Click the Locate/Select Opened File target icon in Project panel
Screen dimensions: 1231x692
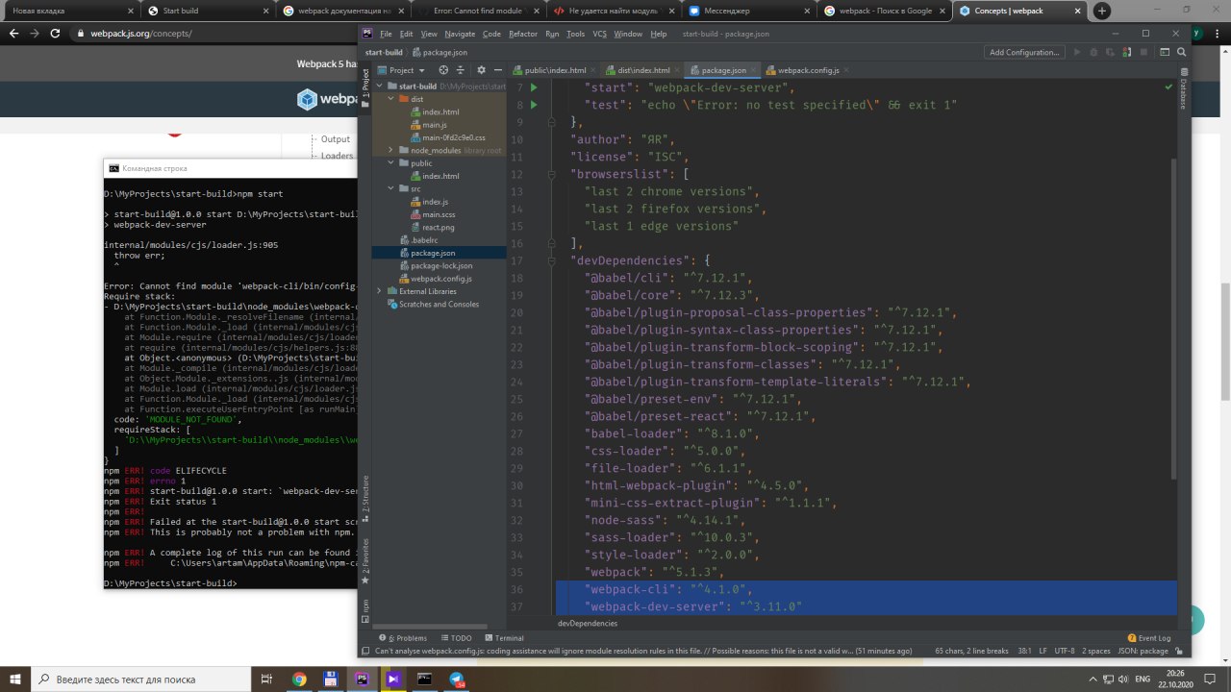(x=443, y=70)
